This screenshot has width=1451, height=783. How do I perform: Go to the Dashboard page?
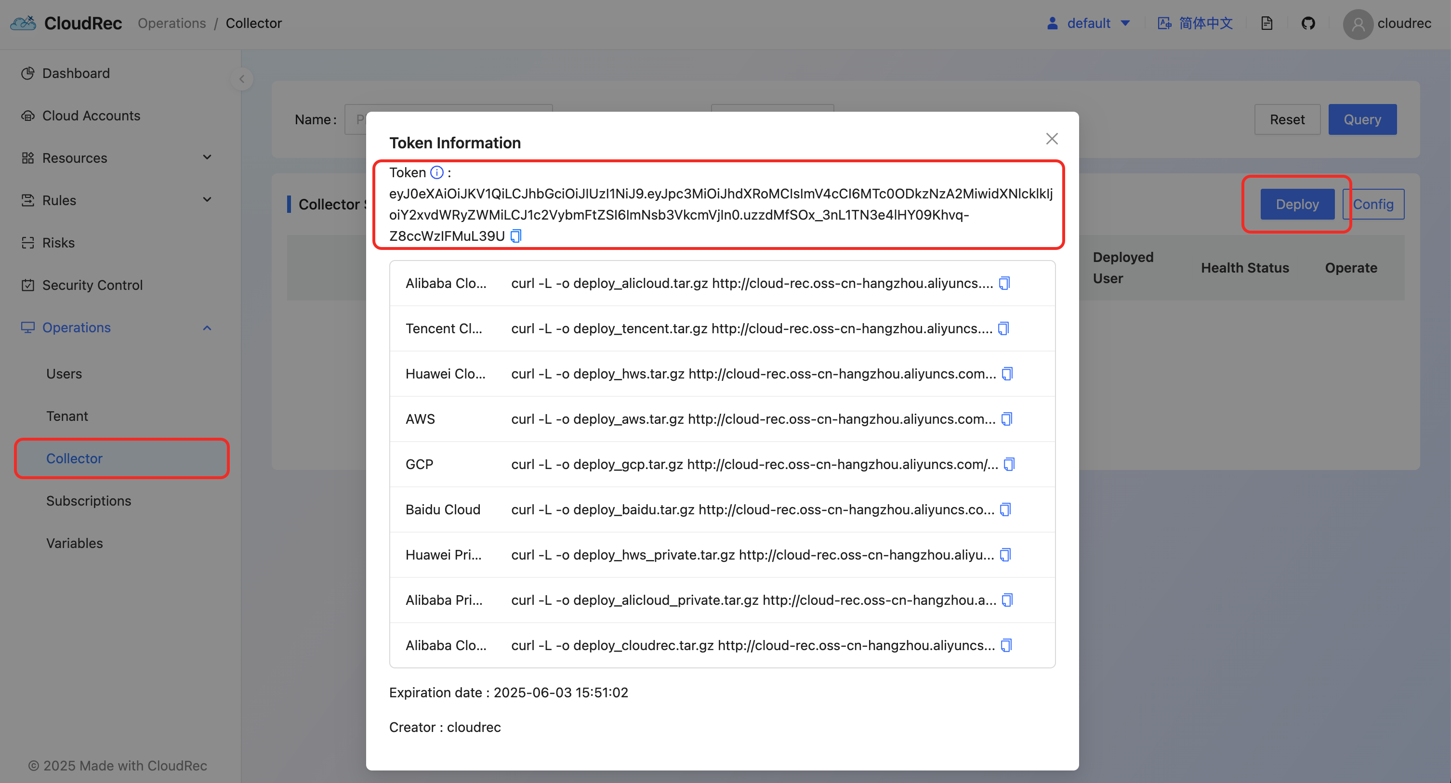(76, 73)
